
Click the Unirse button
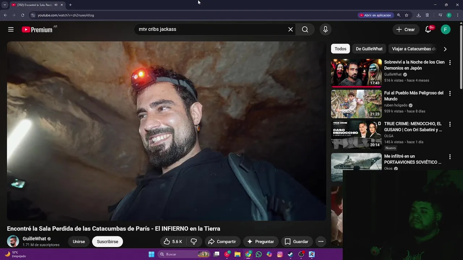pyautogui.click(x=79, y=242)
